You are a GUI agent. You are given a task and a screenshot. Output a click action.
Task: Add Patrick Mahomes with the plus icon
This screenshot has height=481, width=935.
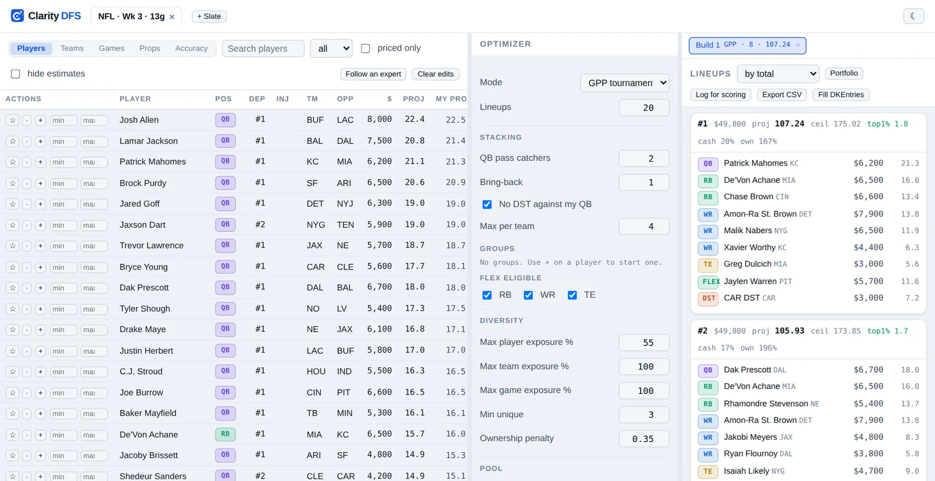click(40, 162)
